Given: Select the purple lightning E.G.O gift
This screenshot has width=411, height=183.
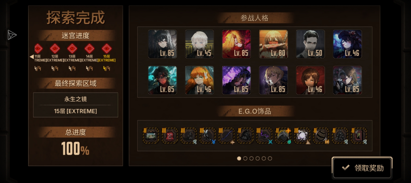Looking at the screenshot, I should (264, 136).
